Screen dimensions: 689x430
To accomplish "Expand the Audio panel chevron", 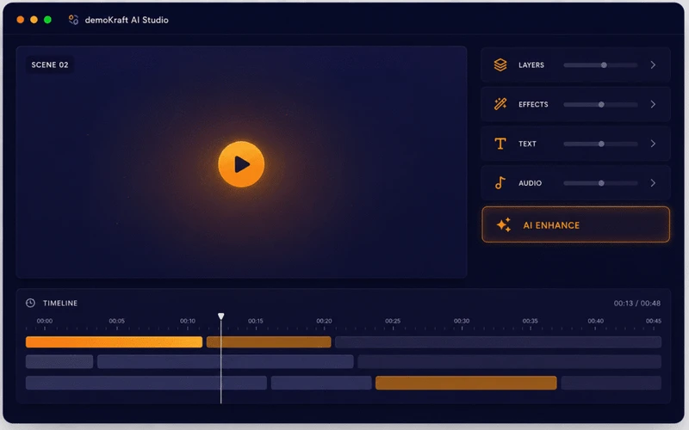I will coord(653,183).
